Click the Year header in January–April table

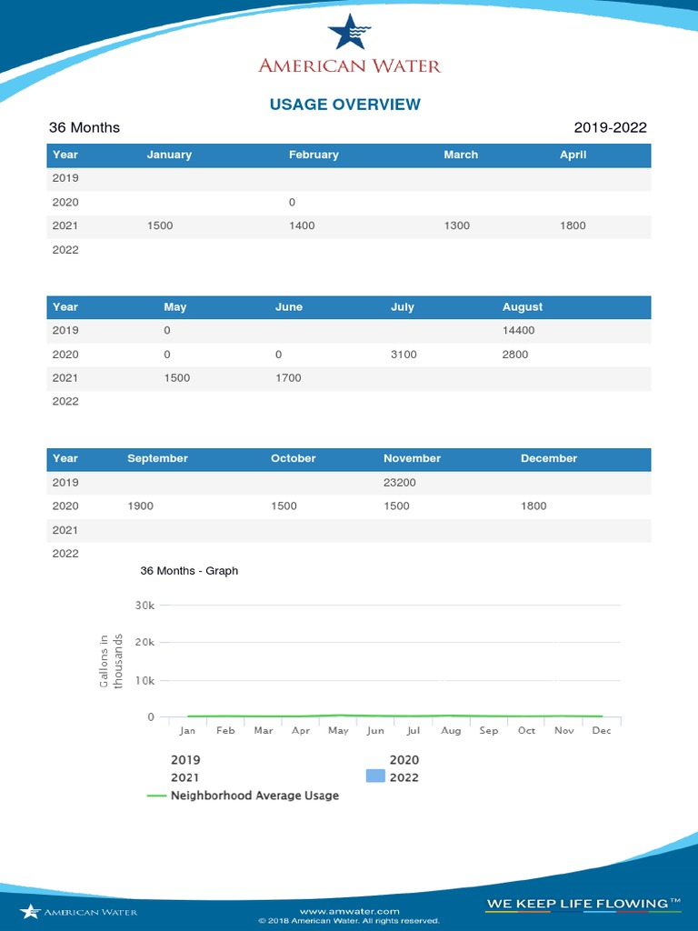(65, 155)
